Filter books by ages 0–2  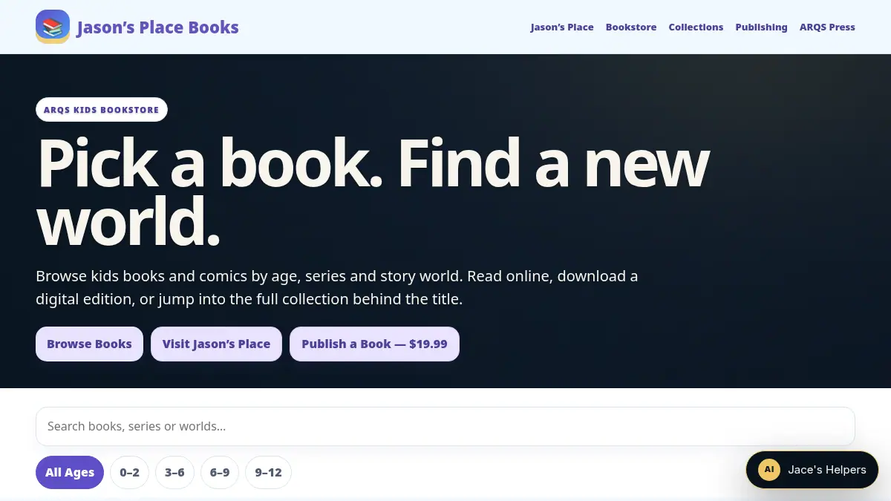pos(130,473)
